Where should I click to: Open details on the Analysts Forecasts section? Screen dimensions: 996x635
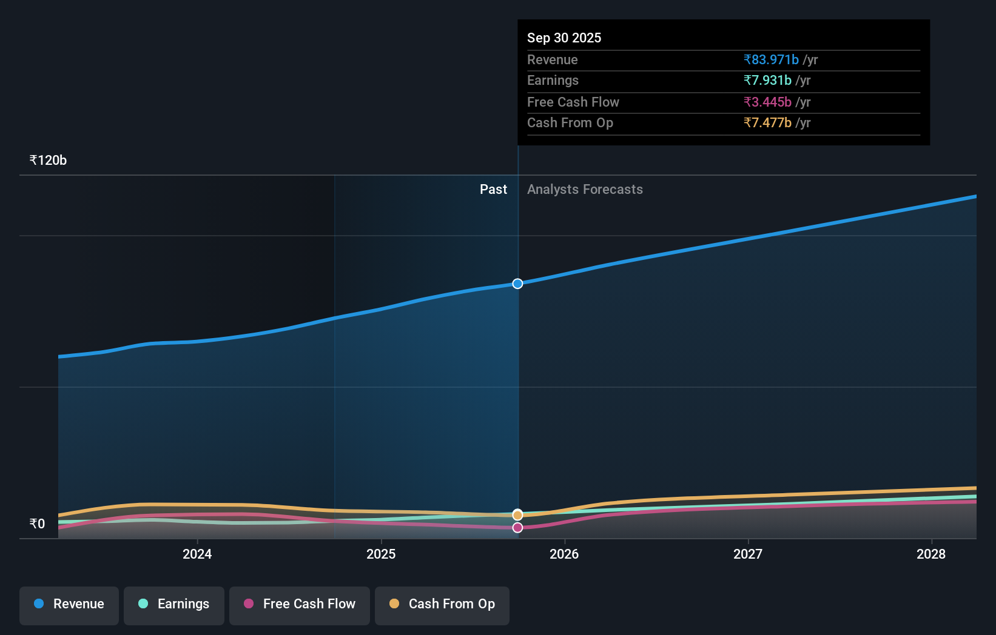(x=585, y=189)
